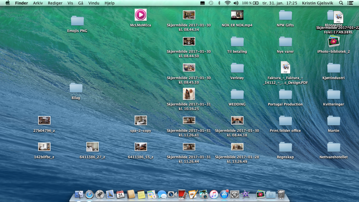The height and width of the screenshot is (202, 359).
Task: Open the Notification Center list icon
Action: pos(350,3)
